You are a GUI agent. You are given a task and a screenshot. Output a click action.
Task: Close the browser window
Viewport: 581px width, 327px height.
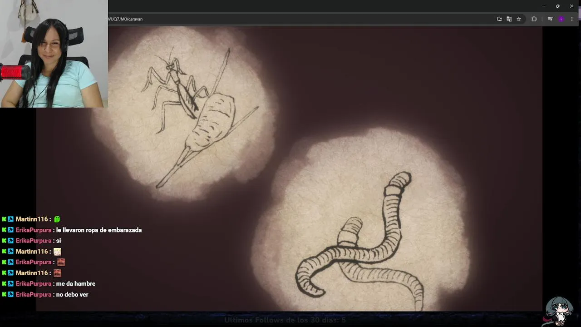[571, 6]
